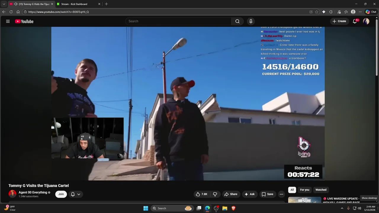Image resolution: width=379 pixels, height=213 pixels.
Task: Click the YouTube search text field
Action: 178,21
